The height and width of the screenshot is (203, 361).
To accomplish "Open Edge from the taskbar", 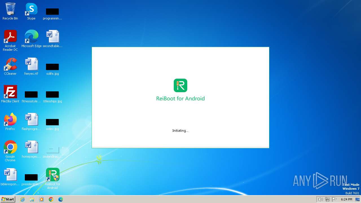I will click(61, 199).
